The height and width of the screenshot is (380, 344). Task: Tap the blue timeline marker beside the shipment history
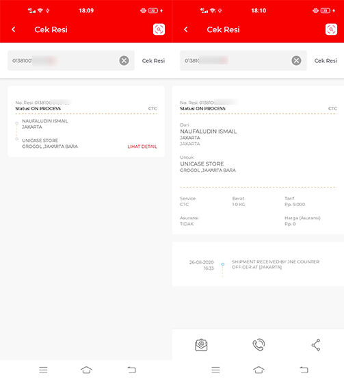coord(223,264)
